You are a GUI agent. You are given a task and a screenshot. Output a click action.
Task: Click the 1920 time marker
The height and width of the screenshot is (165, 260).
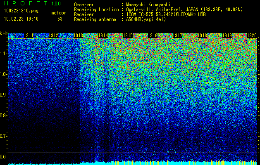[x=252, y=35]
